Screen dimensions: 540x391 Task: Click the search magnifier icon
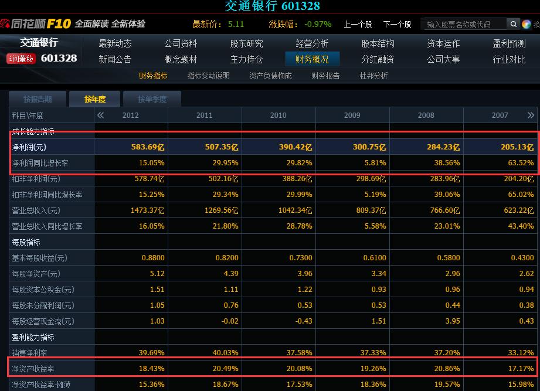coord(513,24)
